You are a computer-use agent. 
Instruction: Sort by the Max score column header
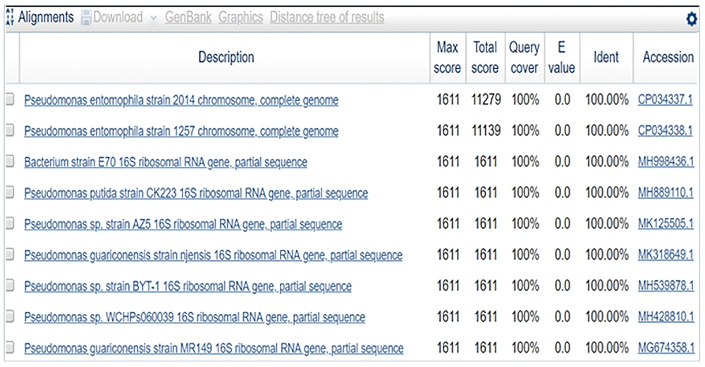click(x=448, y=58)
